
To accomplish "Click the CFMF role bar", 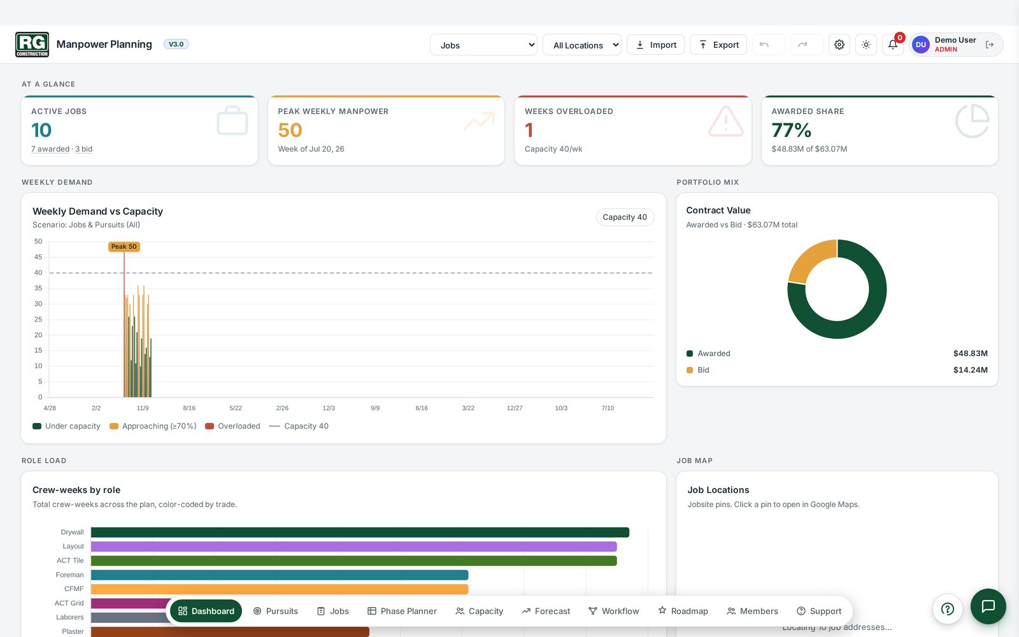I will click(280, 589).
